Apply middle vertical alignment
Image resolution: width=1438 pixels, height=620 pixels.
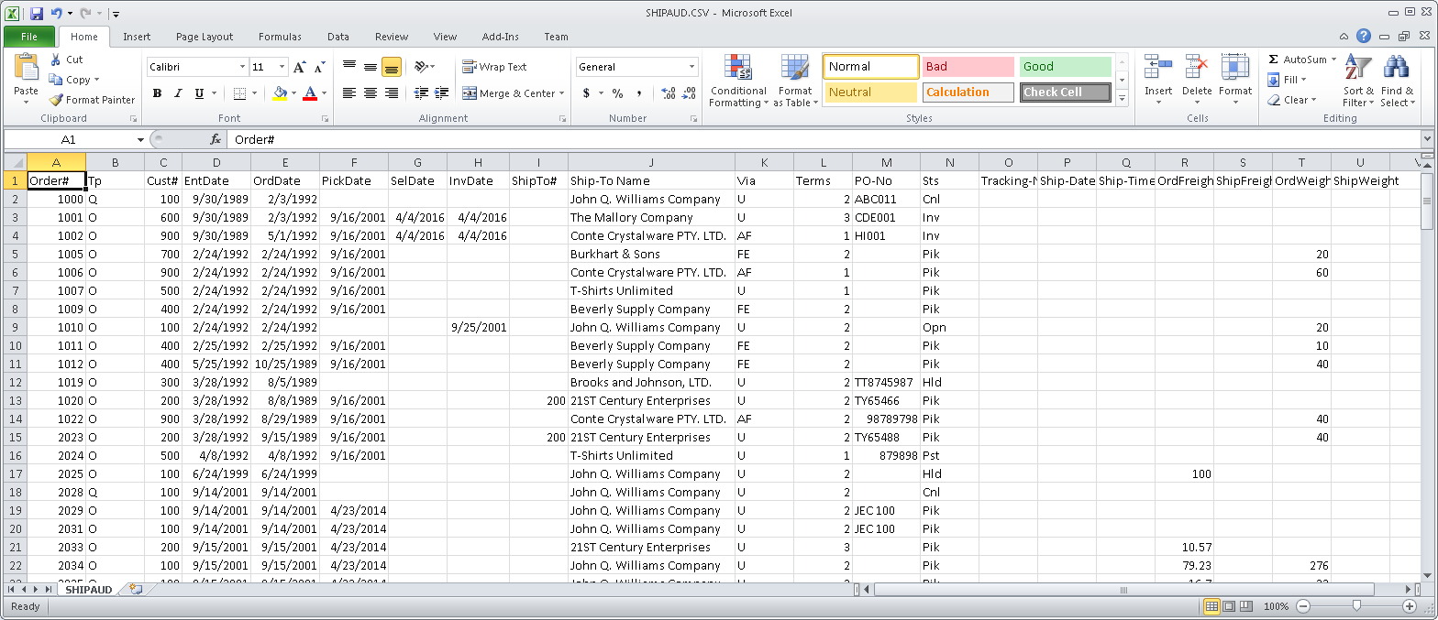click(371, 67)
